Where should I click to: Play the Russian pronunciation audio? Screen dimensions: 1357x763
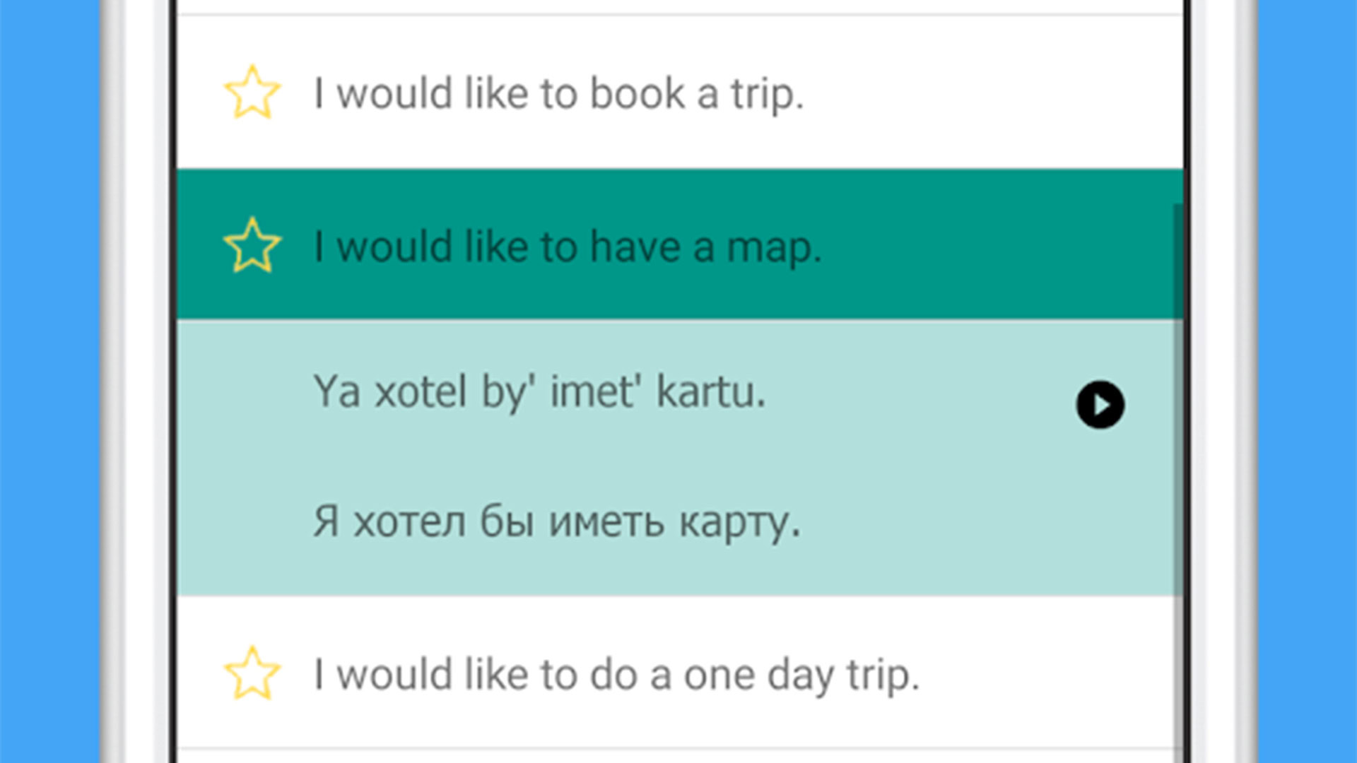click(1100, 405)
